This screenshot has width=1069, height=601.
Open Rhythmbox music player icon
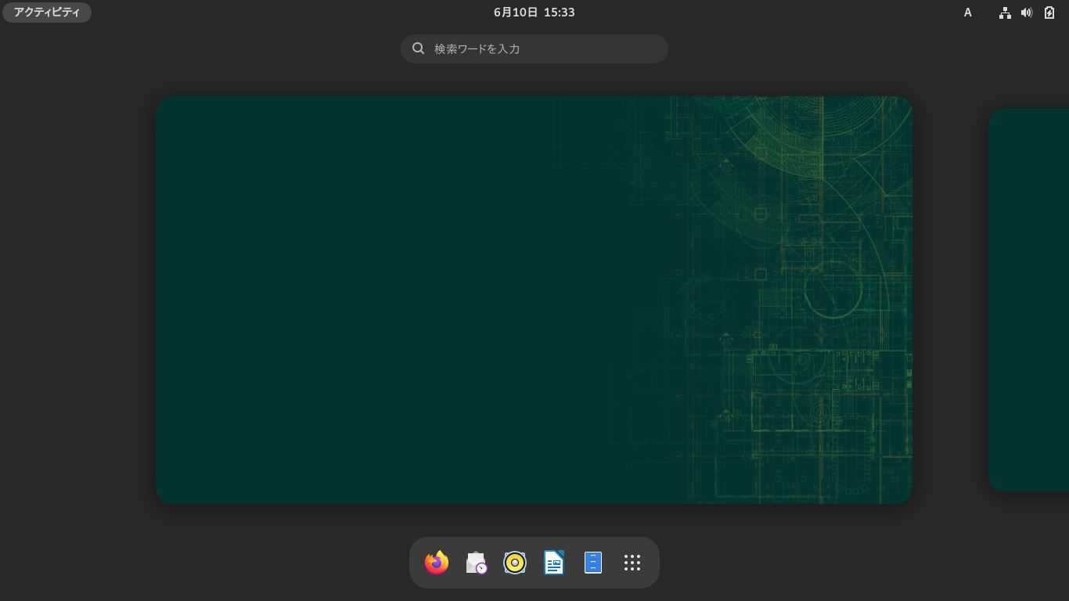(515, 563)
